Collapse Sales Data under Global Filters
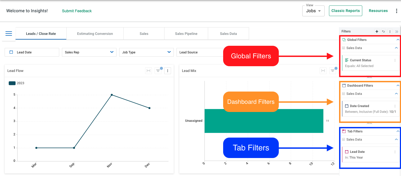Screen dimensions: 401x176 tap(396, 48)
